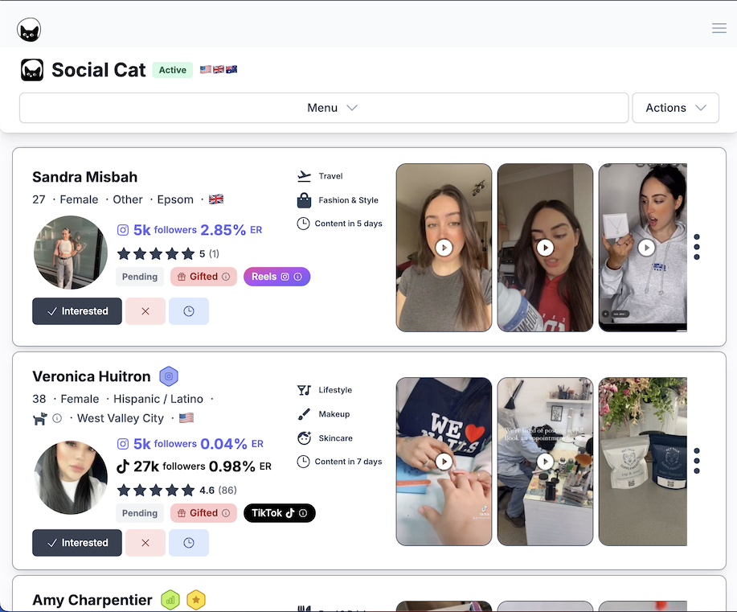Click the Reels tag on Sandra's card

point(276,277)
